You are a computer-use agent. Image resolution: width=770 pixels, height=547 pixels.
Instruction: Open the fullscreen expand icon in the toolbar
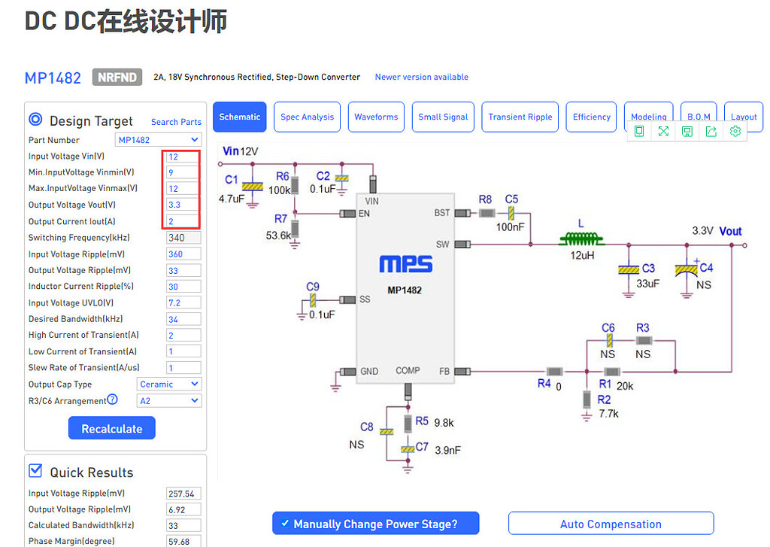663,131
